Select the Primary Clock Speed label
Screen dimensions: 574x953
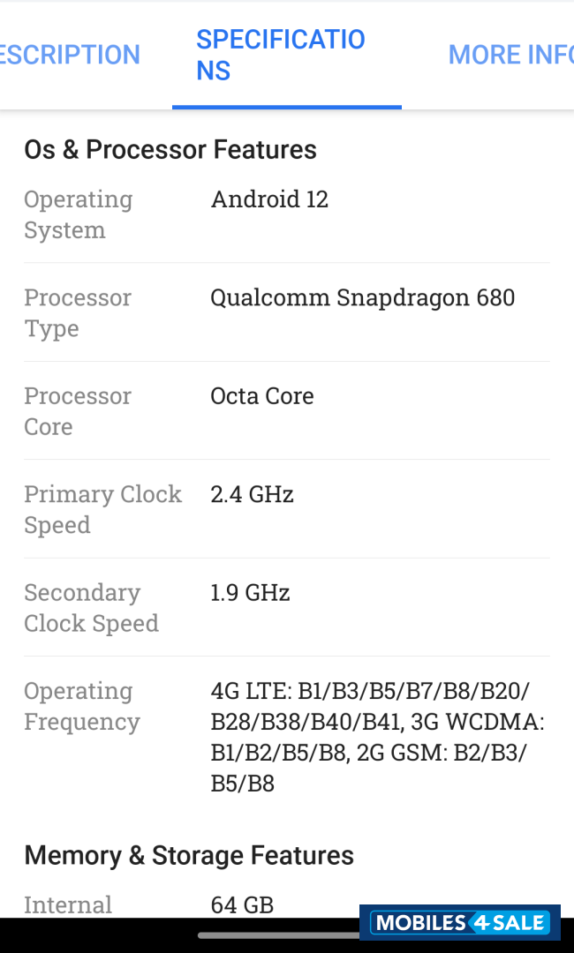[x=102, y=509]
